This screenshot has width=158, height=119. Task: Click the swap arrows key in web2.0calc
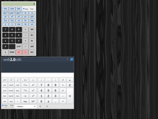click(63, 80)
